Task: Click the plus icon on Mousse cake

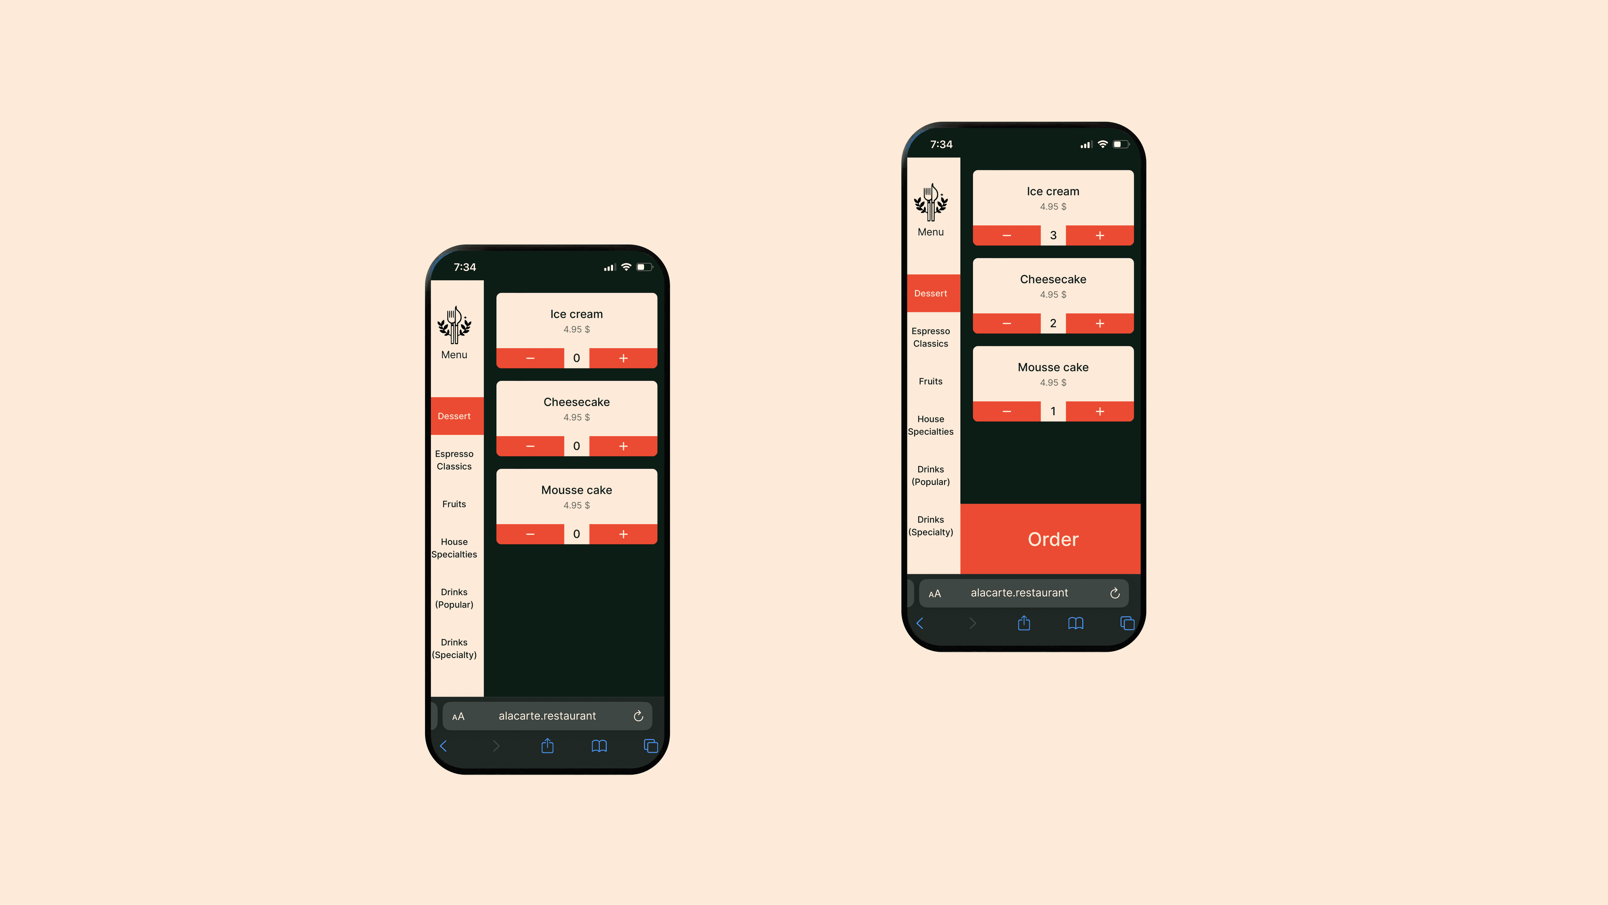Action: pos(623,534)
